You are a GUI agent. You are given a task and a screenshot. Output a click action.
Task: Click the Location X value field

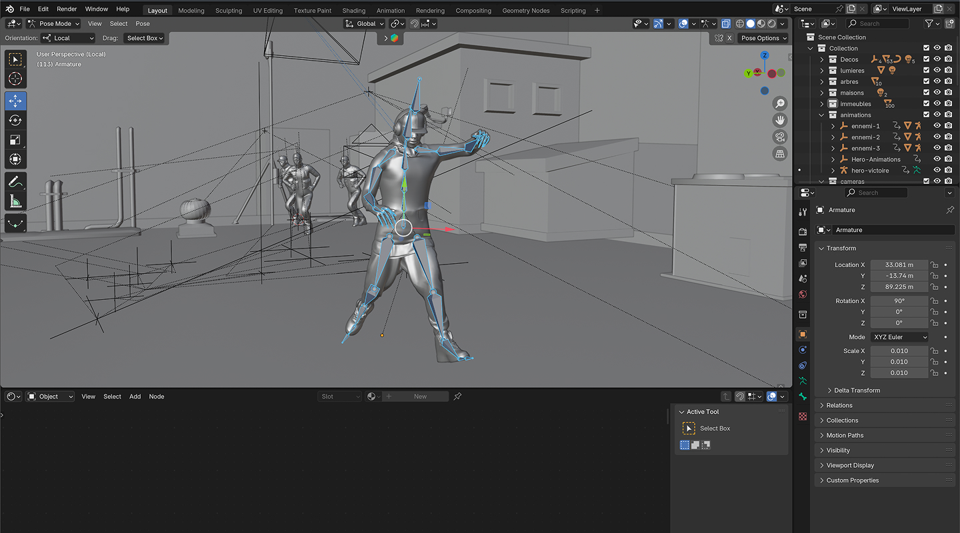pos(899,265)
